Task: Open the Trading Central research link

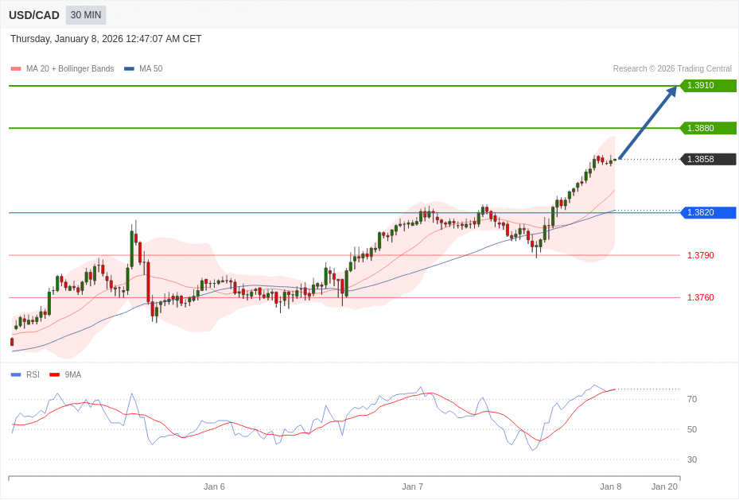Action: click(673, 68)
